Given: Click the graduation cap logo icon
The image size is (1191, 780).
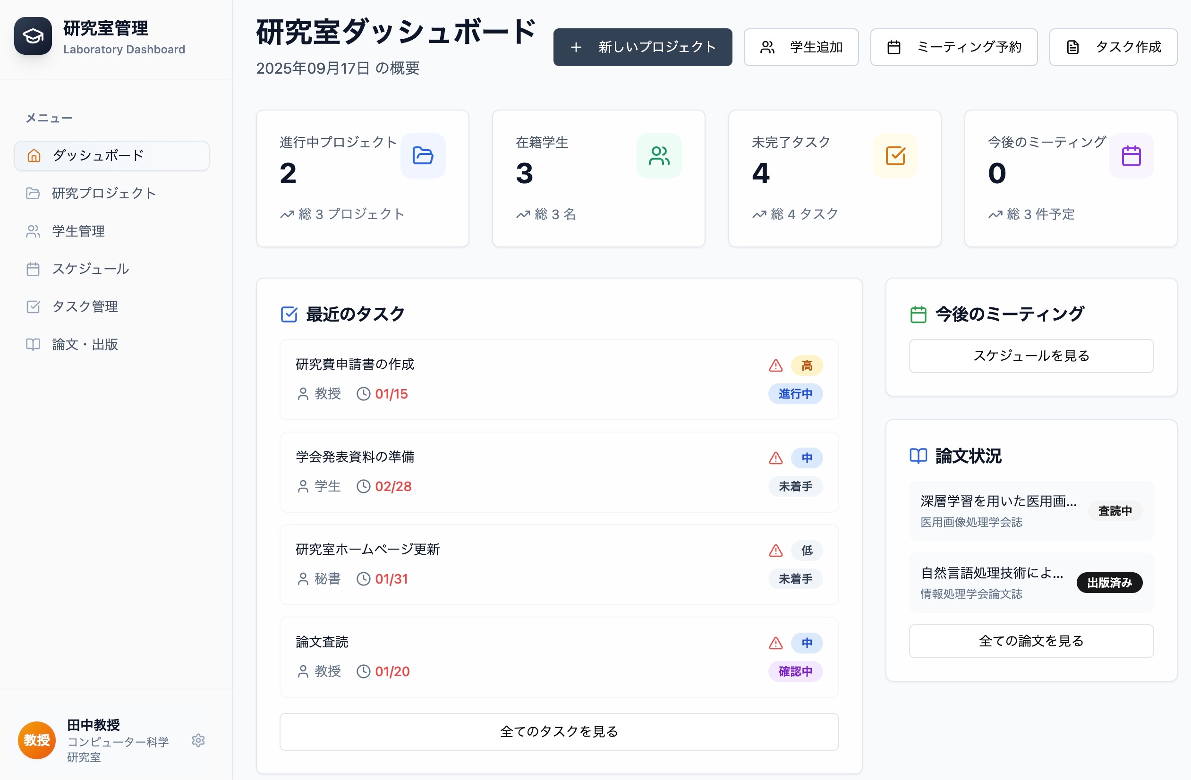Looking at the screenshot, I should pyautogui.click(x=33, y=36).
